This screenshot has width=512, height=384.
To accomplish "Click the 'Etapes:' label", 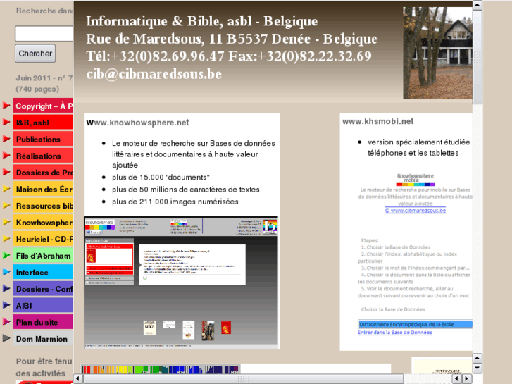I will click(370, 240).
